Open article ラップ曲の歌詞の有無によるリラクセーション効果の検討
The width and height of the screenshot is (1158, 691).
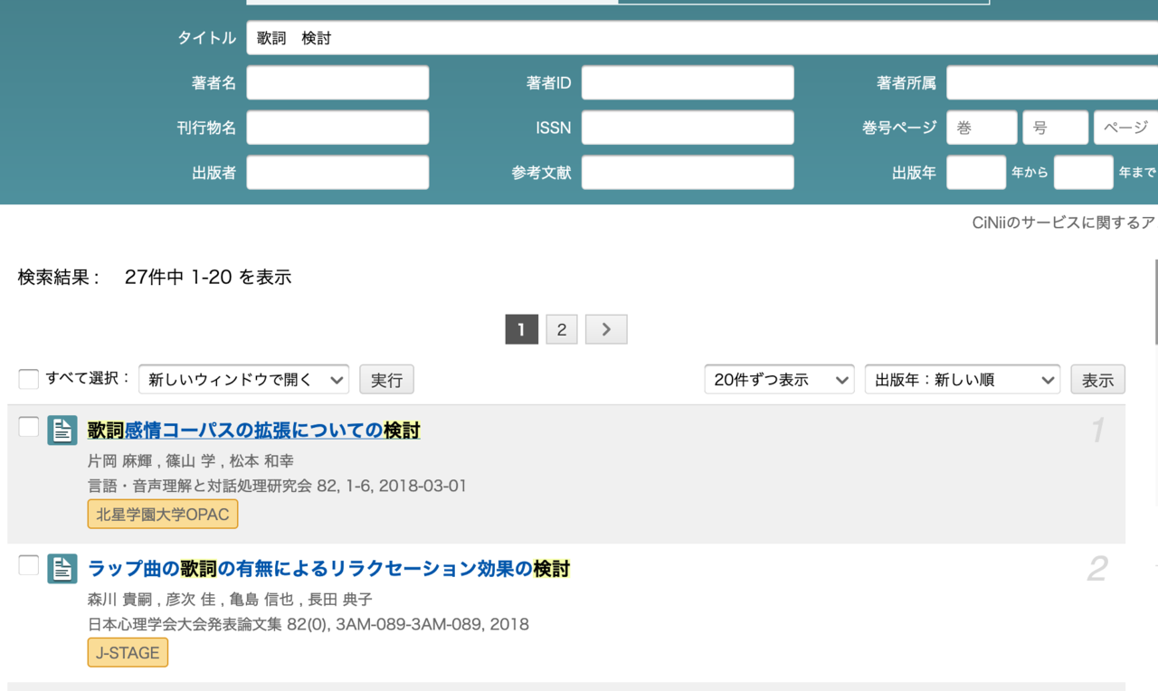tap(329, 569)
